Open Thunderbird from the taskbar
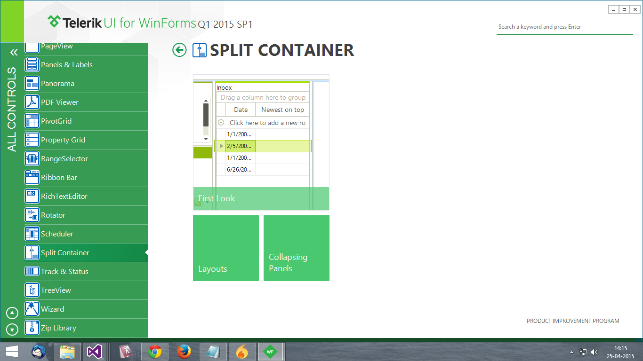 click(39, 352)
